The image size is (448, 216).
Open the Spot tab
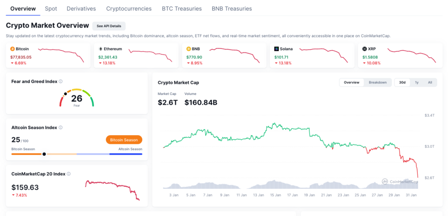tap(51, 8)
